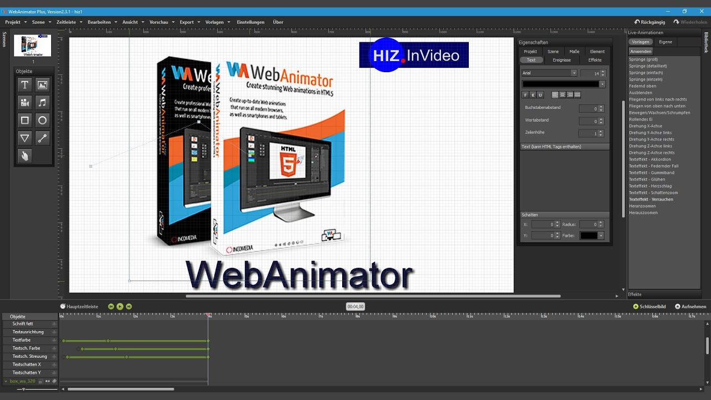Open the shadow Farbe color dropdown
This screenshot has height=400, width=711.
point(600,236)
